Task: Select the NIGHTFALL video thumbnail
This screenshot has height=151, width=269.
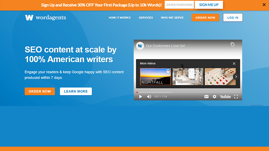Action: pyautogui.click(x=155, y=77)
